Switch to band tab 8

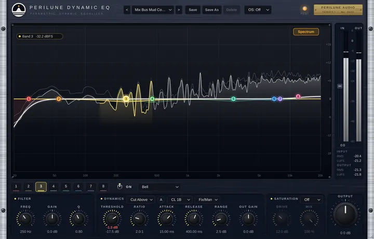pyautogui.click(x=103, y=187)
